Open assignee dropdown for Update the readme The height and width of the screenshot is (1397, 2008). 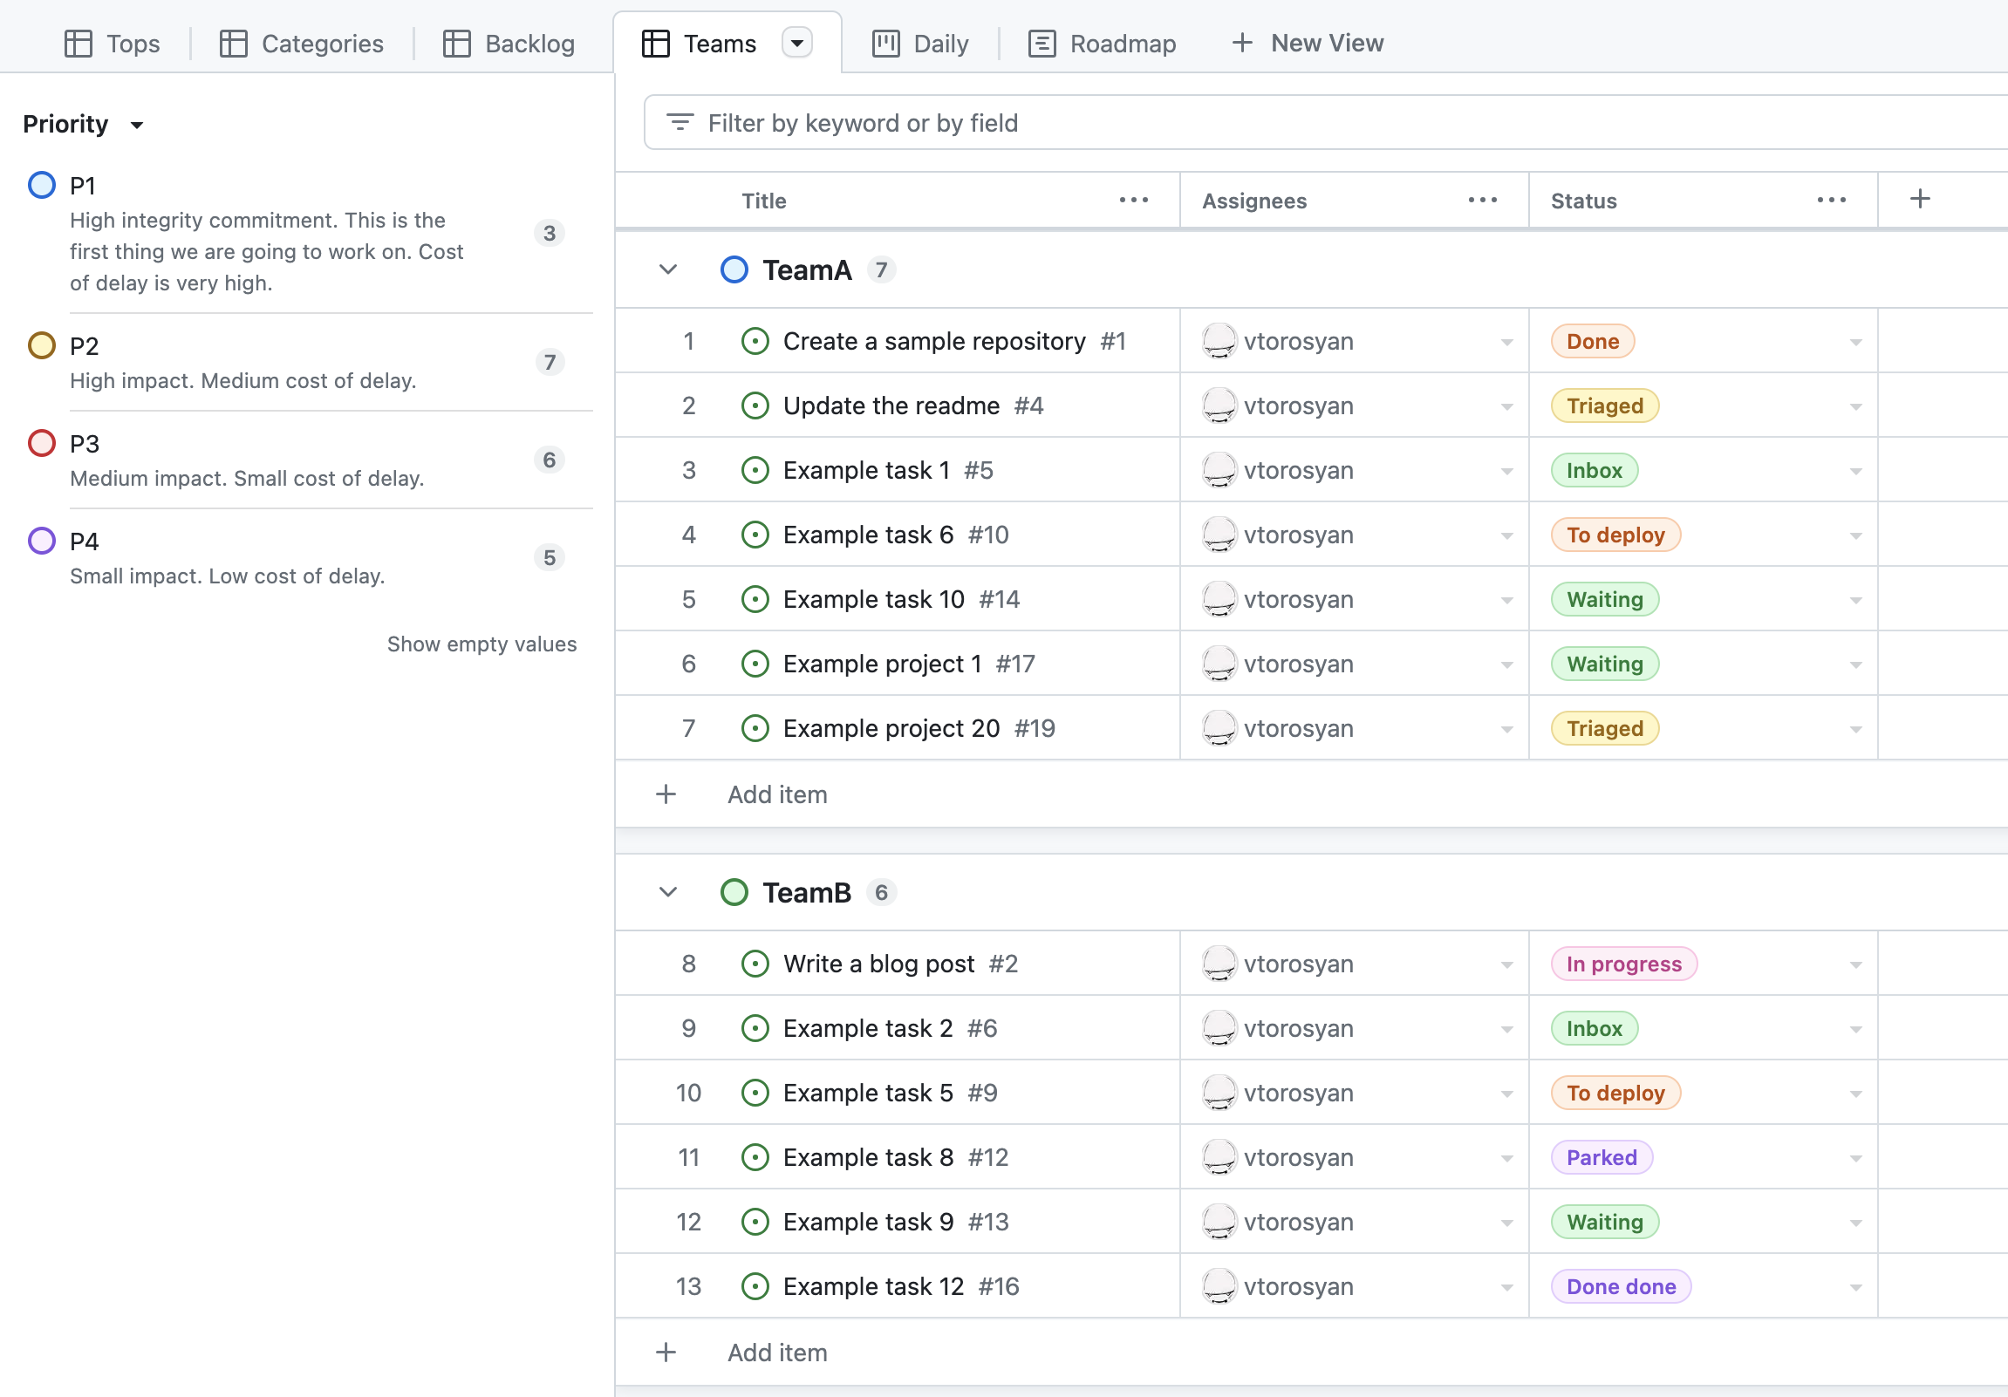[x=1507, y=406]
